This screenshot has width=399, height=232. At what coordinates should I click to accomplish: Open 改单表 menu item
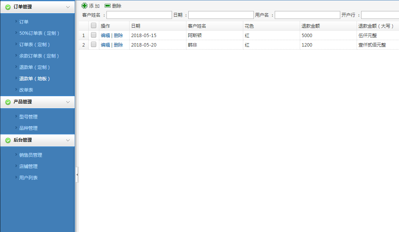pos(26,90)
